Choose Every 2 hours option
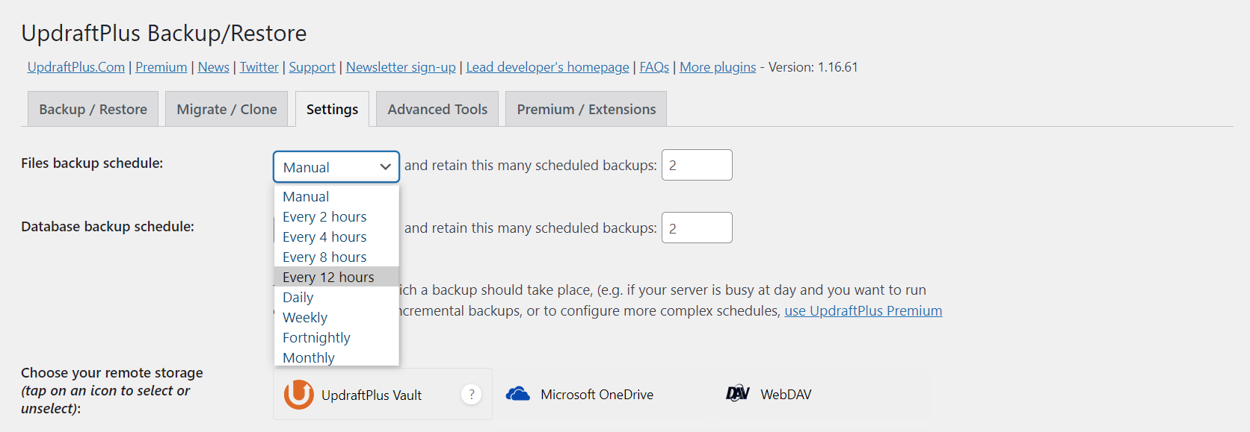The height and width of the screenshot is (432, 1250). (336, 216)
